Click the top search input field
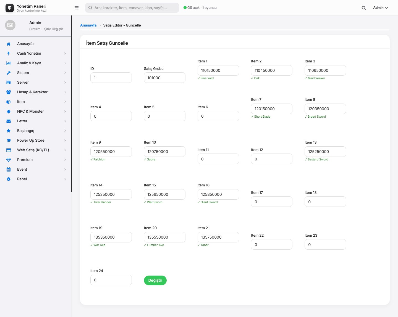The height and width of the screenshot is (317, 398). [x=132, y=8]
